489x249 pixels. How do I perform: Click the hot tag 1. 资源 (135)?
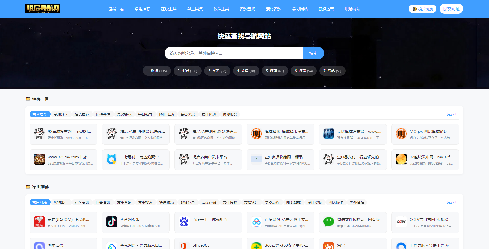click(x=157, y=71)
